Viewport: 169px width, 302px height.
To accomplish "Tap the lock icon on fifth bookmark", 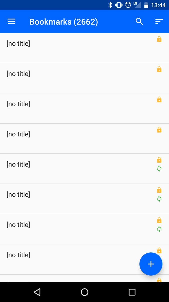I will pos(159,160).
